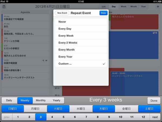
Task: Switch to Month view tab
Action: [134, 7]
